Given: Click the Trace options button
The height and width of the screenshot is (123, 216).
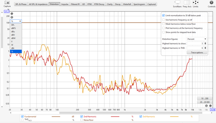Looking at the screenshot, I should pos(197,52).
